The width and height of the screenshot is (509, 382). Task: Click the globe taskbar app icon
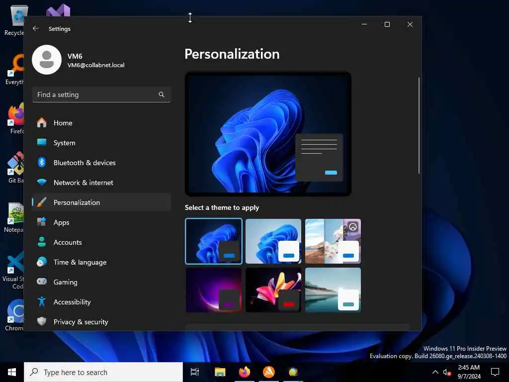click(x=293, y=372)
